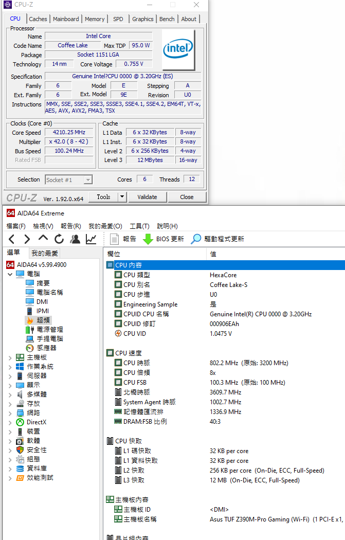Open the 工具(T) menu
Image resolution: width=345 pixels, height=540 pixels.
(x=139, y=226)
